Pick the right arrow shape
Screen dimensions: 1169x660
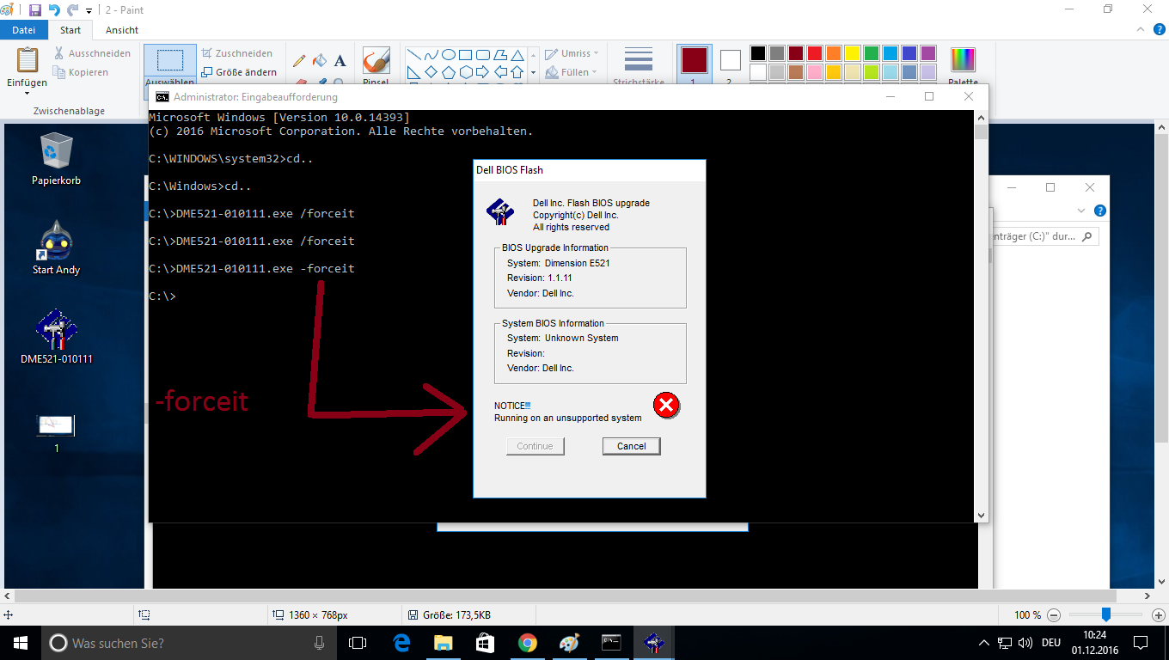[483, 72]
